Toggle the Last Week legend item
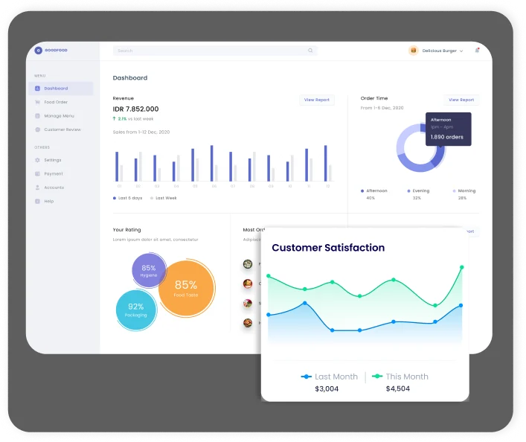The height and width of the screenshot is (442, 526). pos(164,198)
